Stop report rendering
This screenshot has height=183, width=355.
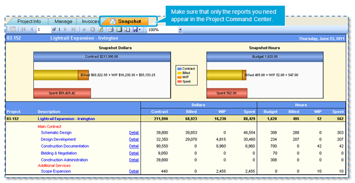click(x=92, y=29)
